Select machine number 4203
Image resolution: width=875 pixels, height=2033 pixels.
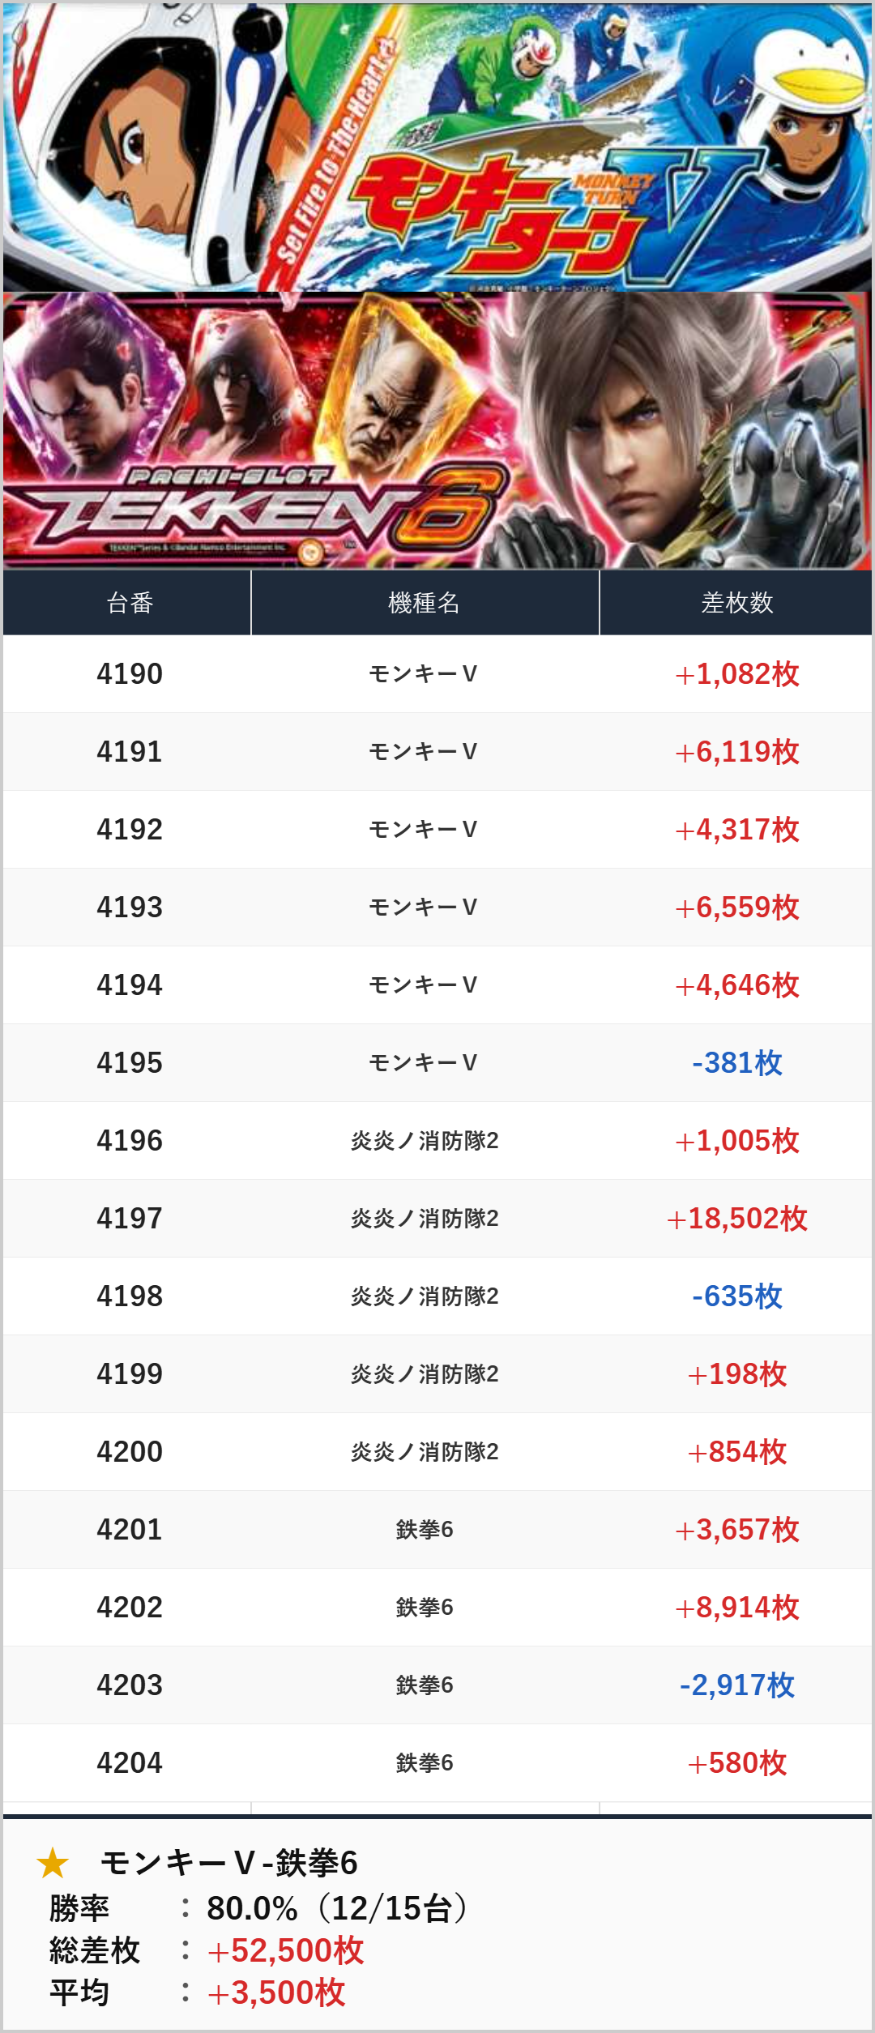pyautogui.click(x=130, y=1685)
